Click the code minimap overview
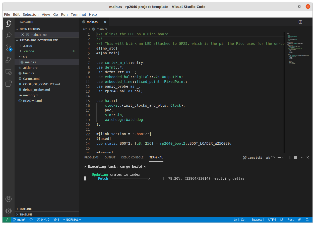Screen dimensions: 315x225 tap(297, 50)
